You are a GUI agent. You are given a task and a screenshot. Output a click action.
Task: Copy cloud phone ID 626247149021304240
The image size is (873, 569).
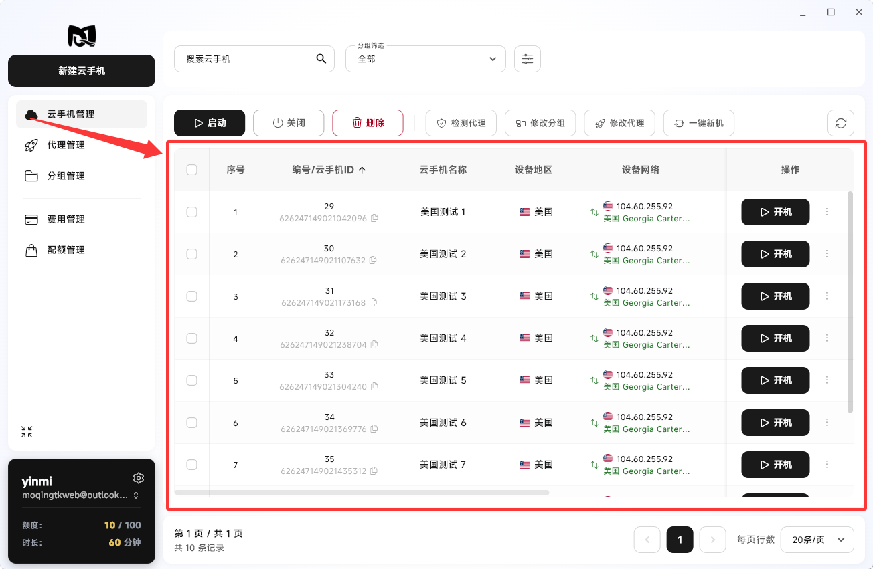(x=374, y=387)
